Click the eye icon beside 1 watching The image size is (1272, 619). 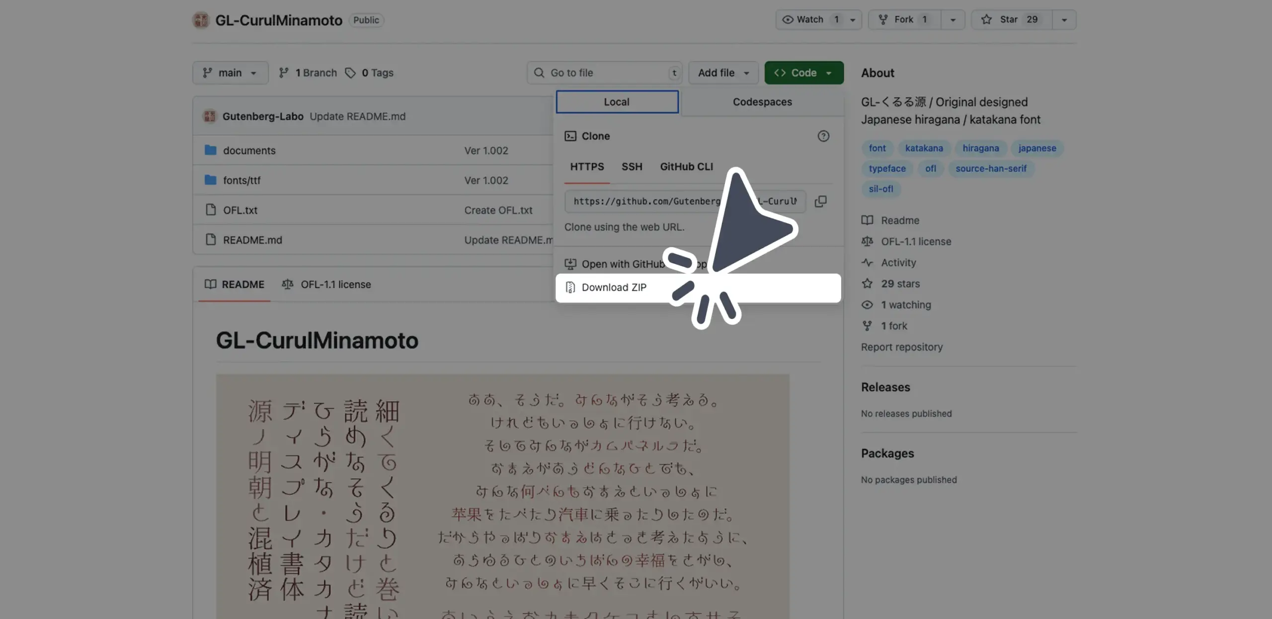[x=867, y=305]
